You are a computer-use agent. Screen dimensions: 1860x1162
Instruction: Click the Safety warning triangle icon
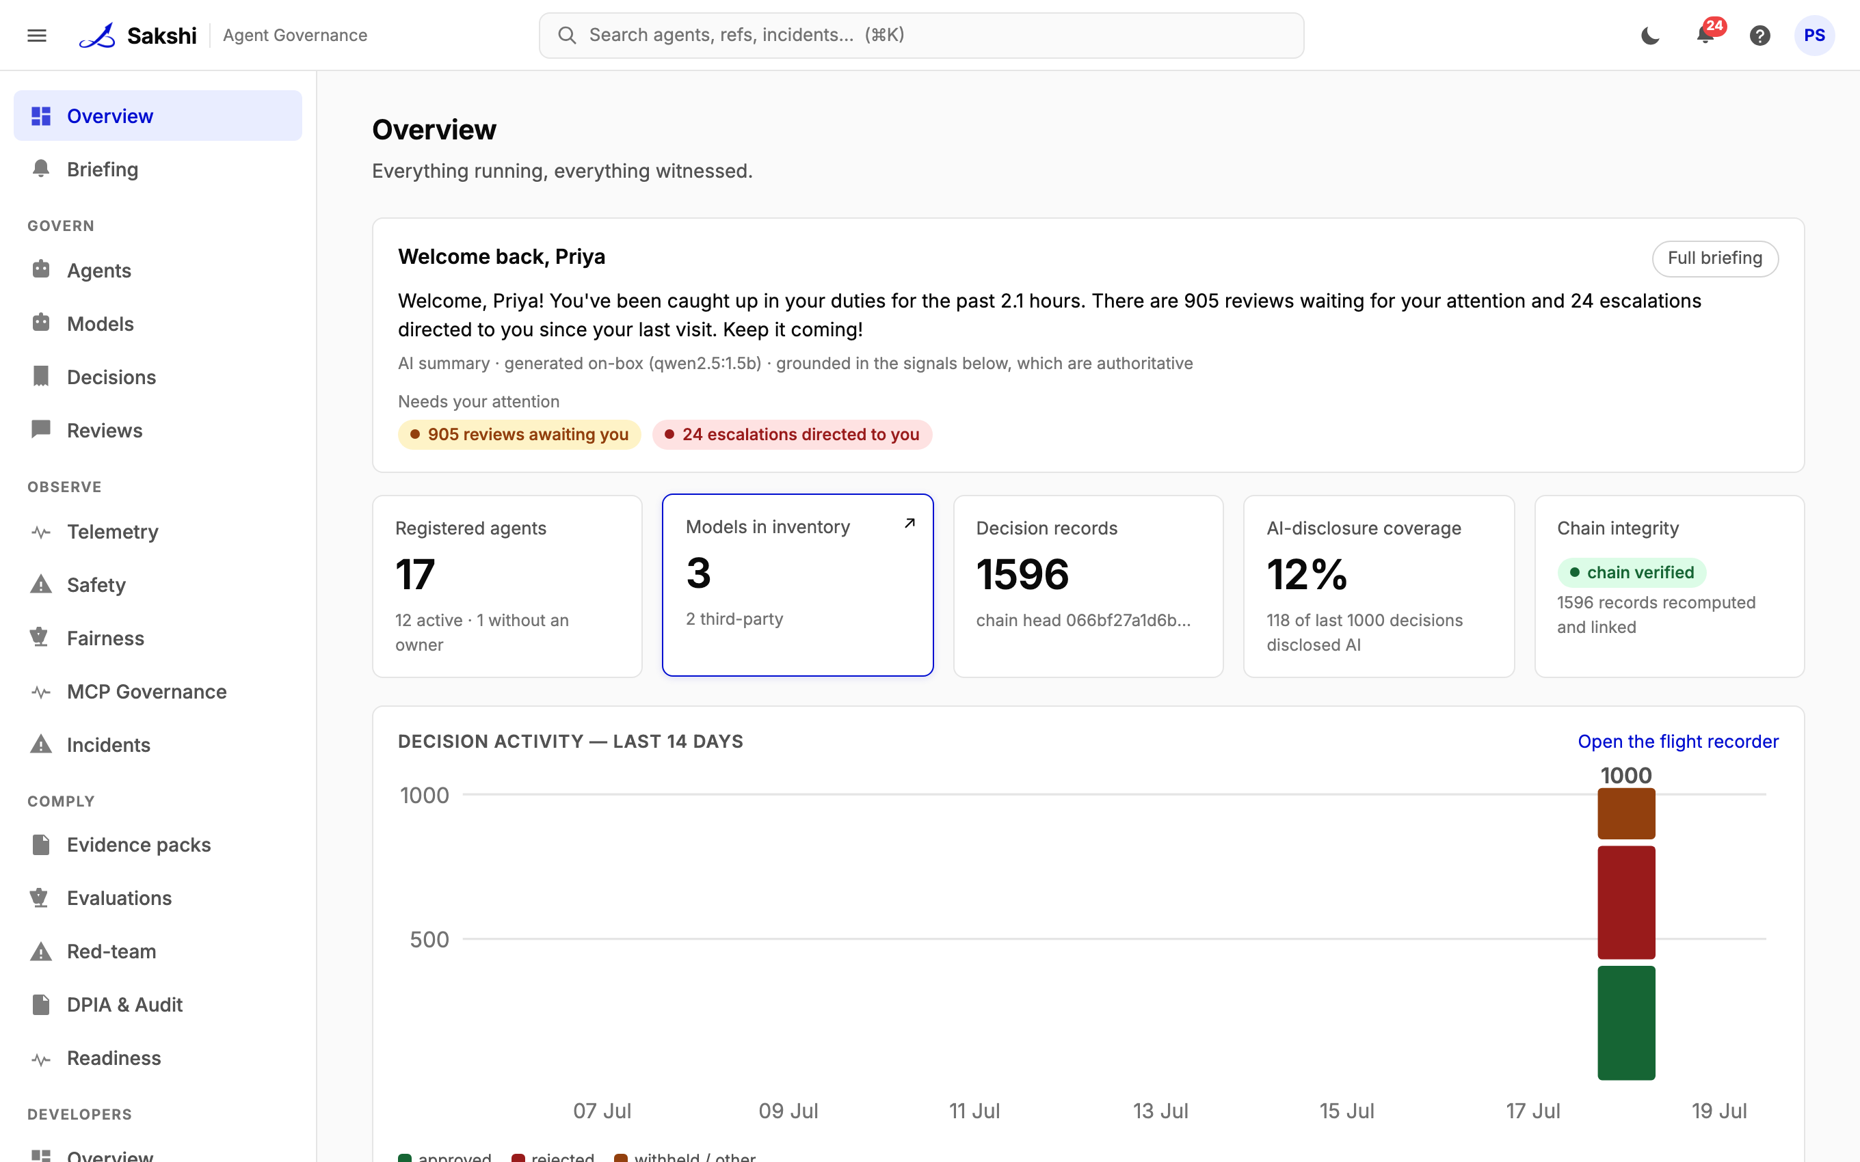41,585
